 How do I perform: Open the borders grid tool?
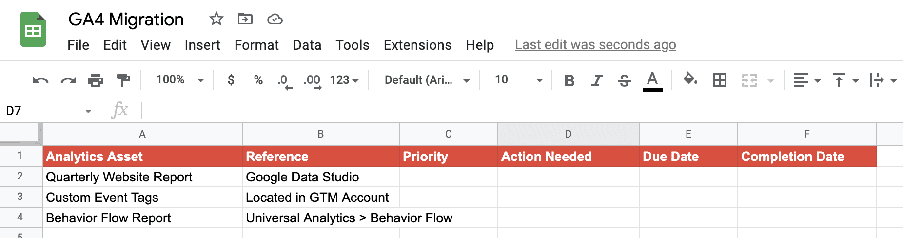pyautogui.click(x=720, y=80)
